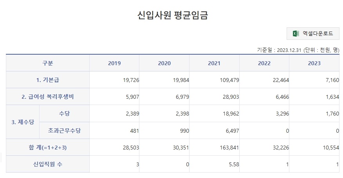The height and width of the screenshot is (178, 343).
Task: Select cell value 2,398
Action: pyautogui.click(x=182, y=114)
